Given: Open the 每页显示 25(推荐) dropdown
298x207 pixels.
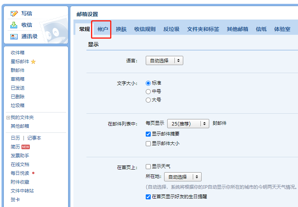Looking at the screenshot, I should 188,124.
